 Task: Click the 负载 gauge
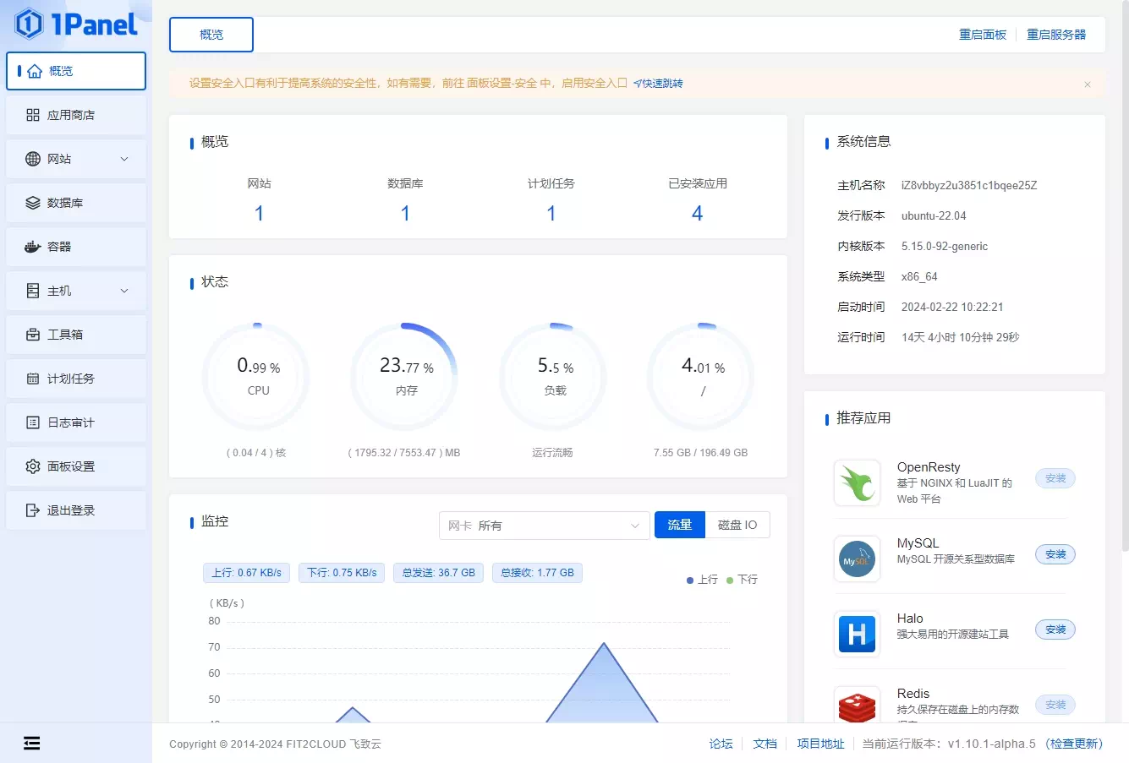(x=555, y=376)
